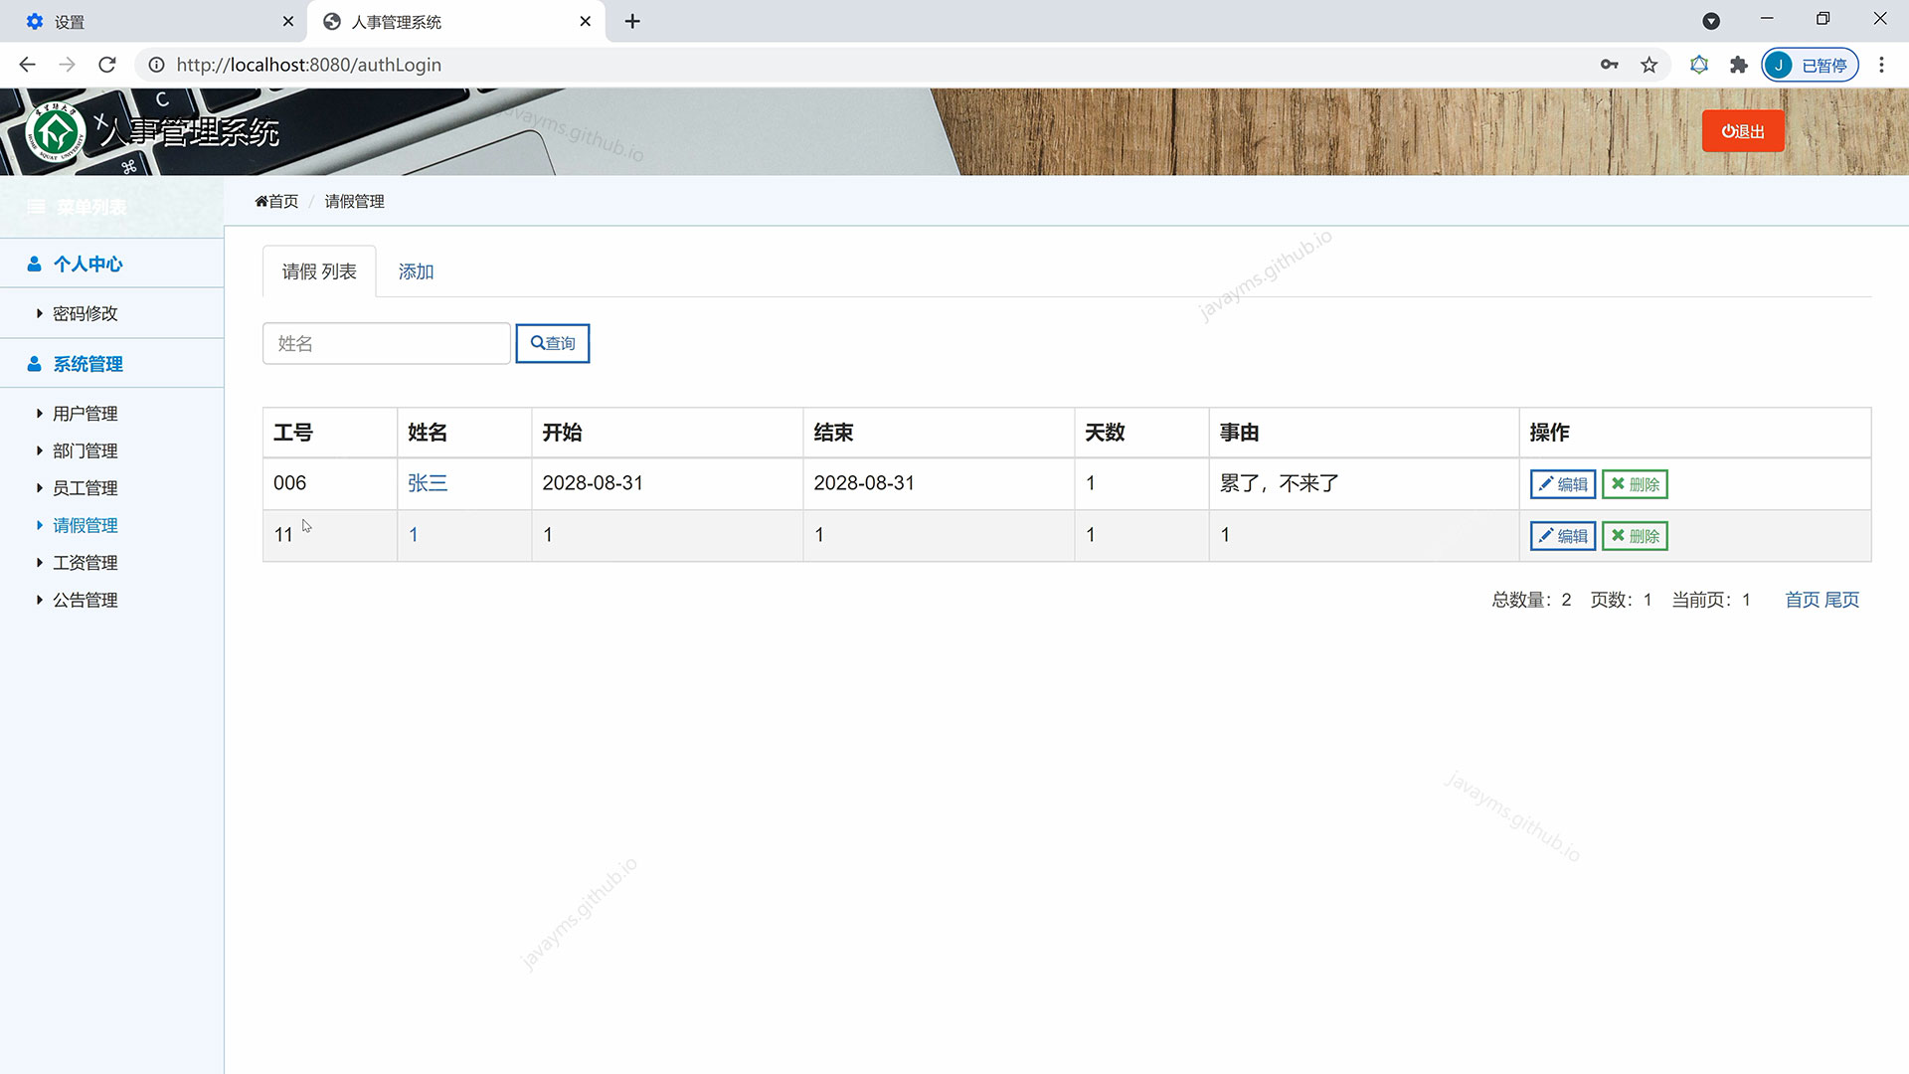This screenshot has height=1074, width=1909.
Task: Click the home icon beside 首页 breadcrumb
Action: (x=260, y=200)
